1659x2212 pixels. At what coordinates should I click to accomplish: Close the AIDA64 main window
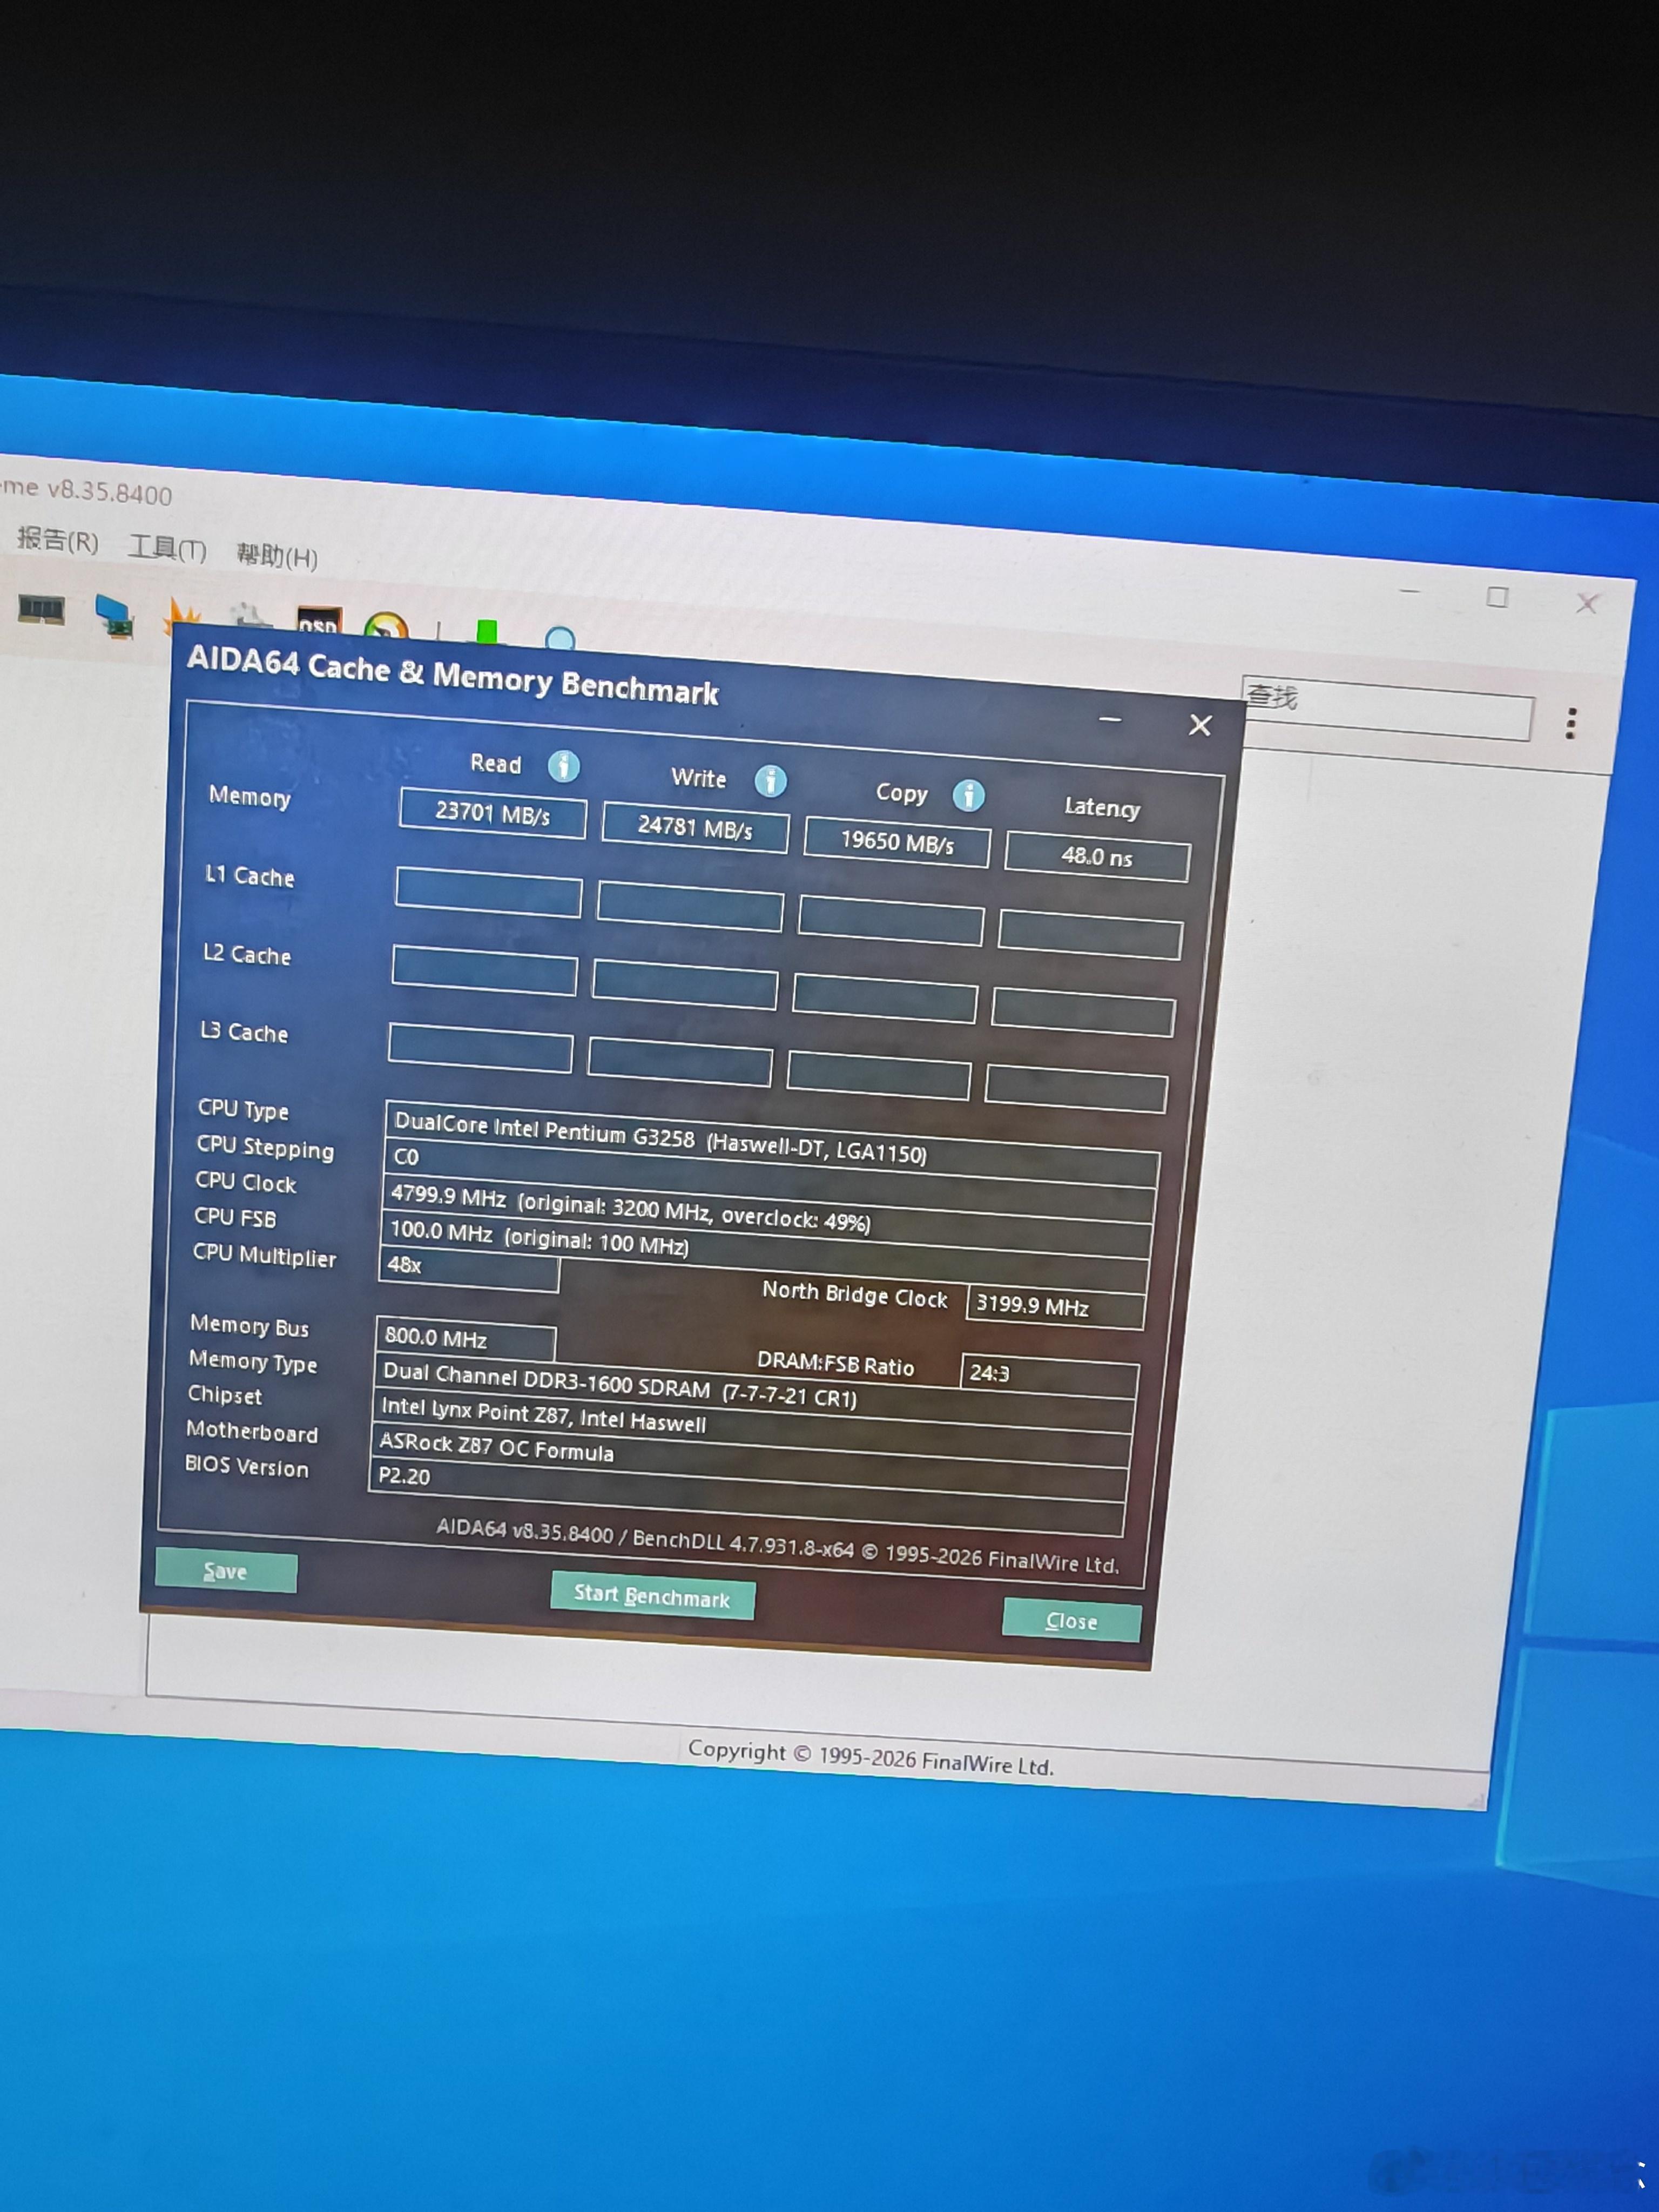click(1587, 603)
